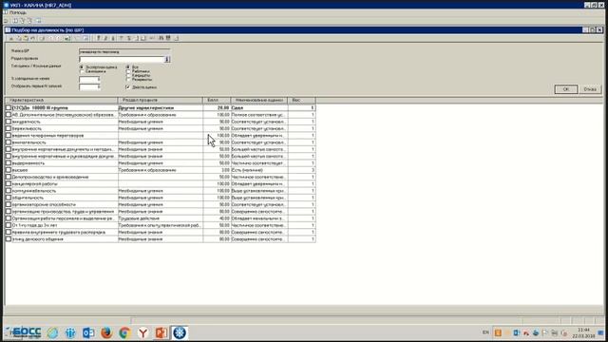The width and height of the screenshot is (608, 342).
Task: Click the EN language indicator in tray
Action: point(485,332)
